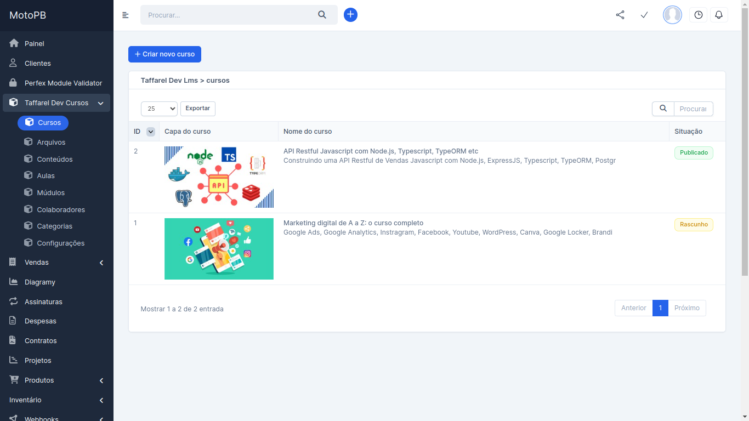Click the checkmark tasks icon in top bar
749x421 pixels.
[644, 15]
